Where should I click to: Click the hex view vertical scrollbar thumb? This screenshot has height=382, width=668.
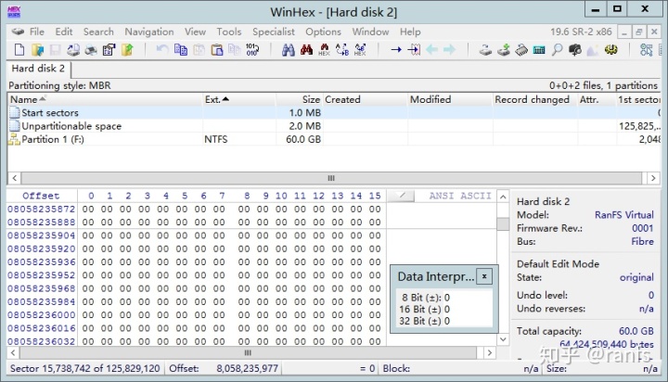pos(503,224)
